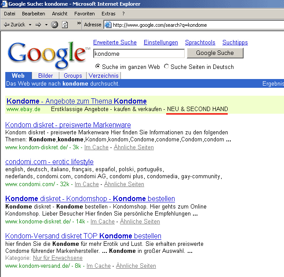The height and width of the screenshot is (277, 284).
Task: Open 'Kondom-Versand diskret TOP' result
Action: pyautogui.click(x=84, y=236)
